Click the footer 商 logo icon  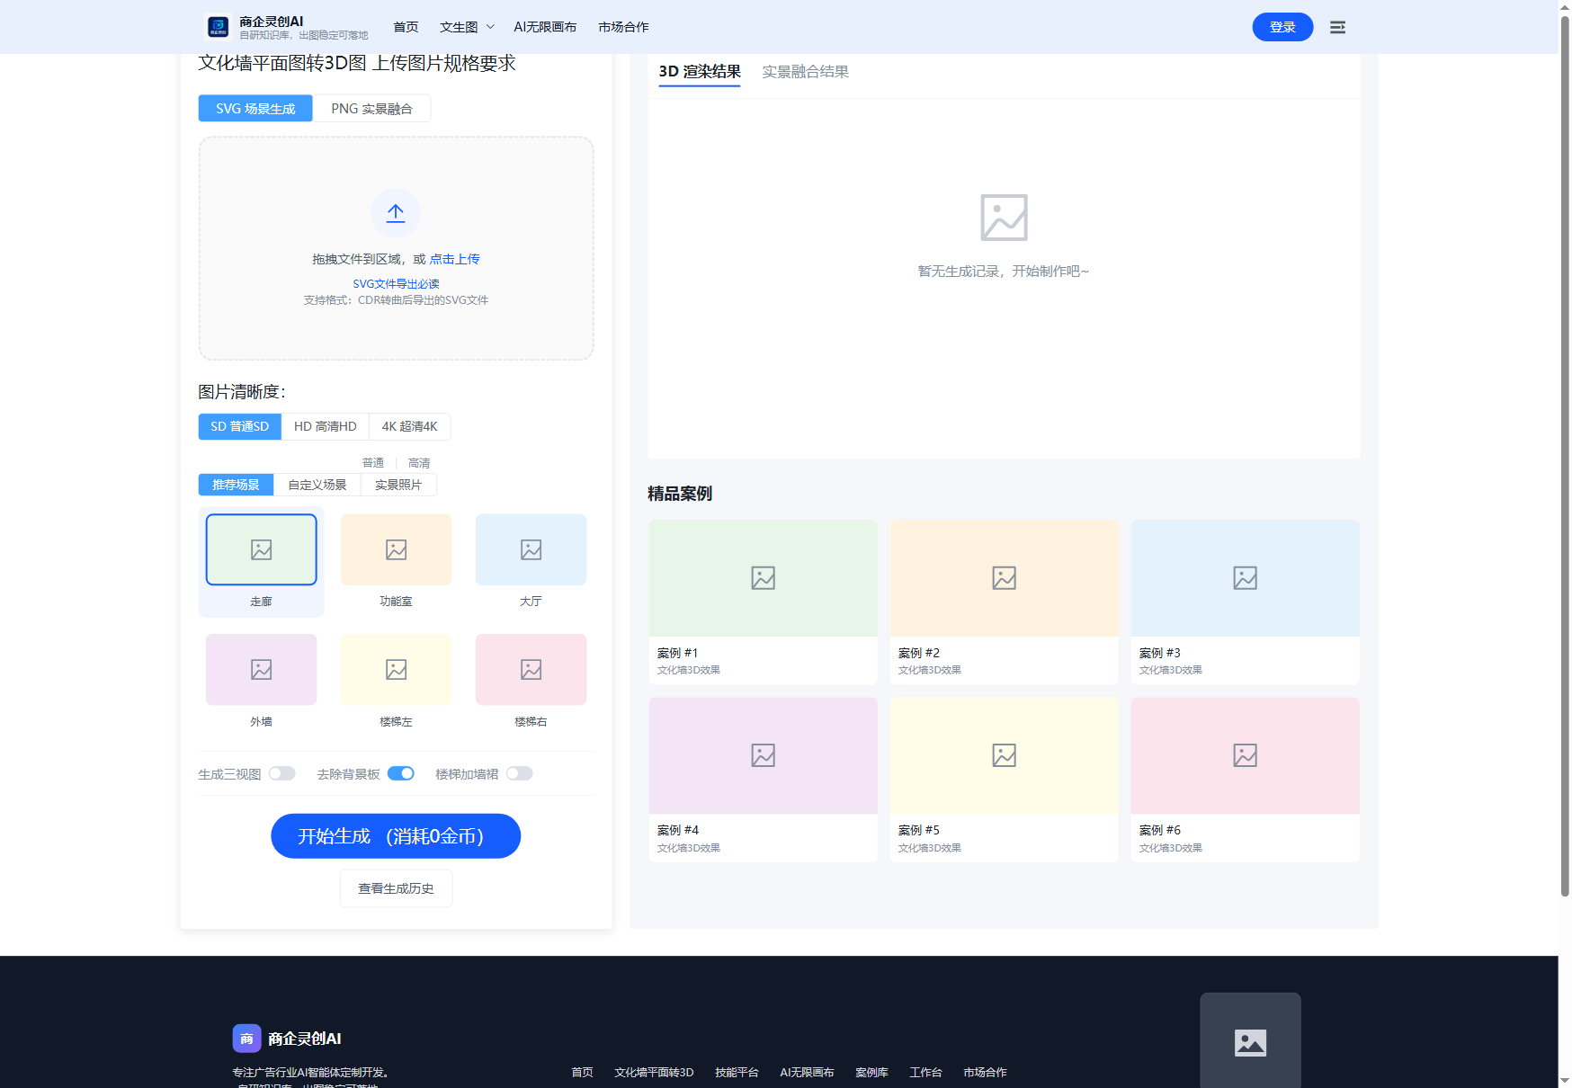point(246,1039)
